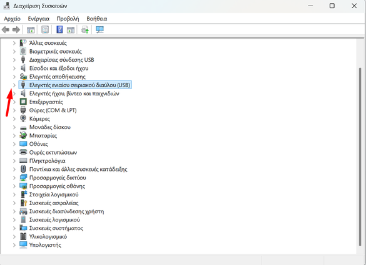Click the Properties toolbar icon
Viewport: 366px width, 265px height.
click(x=45, y=29)
